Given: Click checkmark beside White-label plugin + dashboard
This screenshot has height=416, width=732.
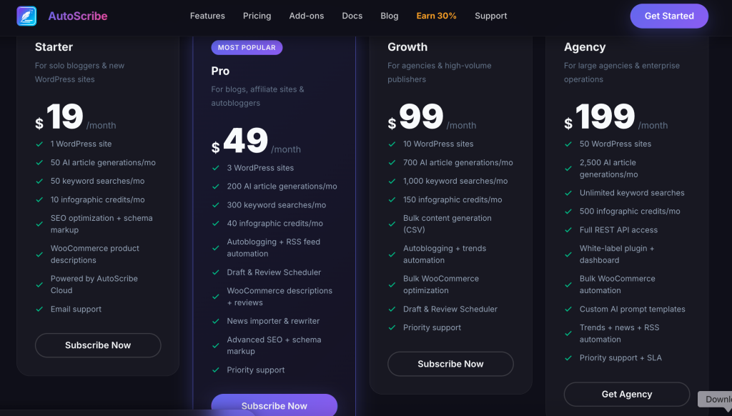Looking at the screenshot, I should pyautogui.click(x=568, y=254).
